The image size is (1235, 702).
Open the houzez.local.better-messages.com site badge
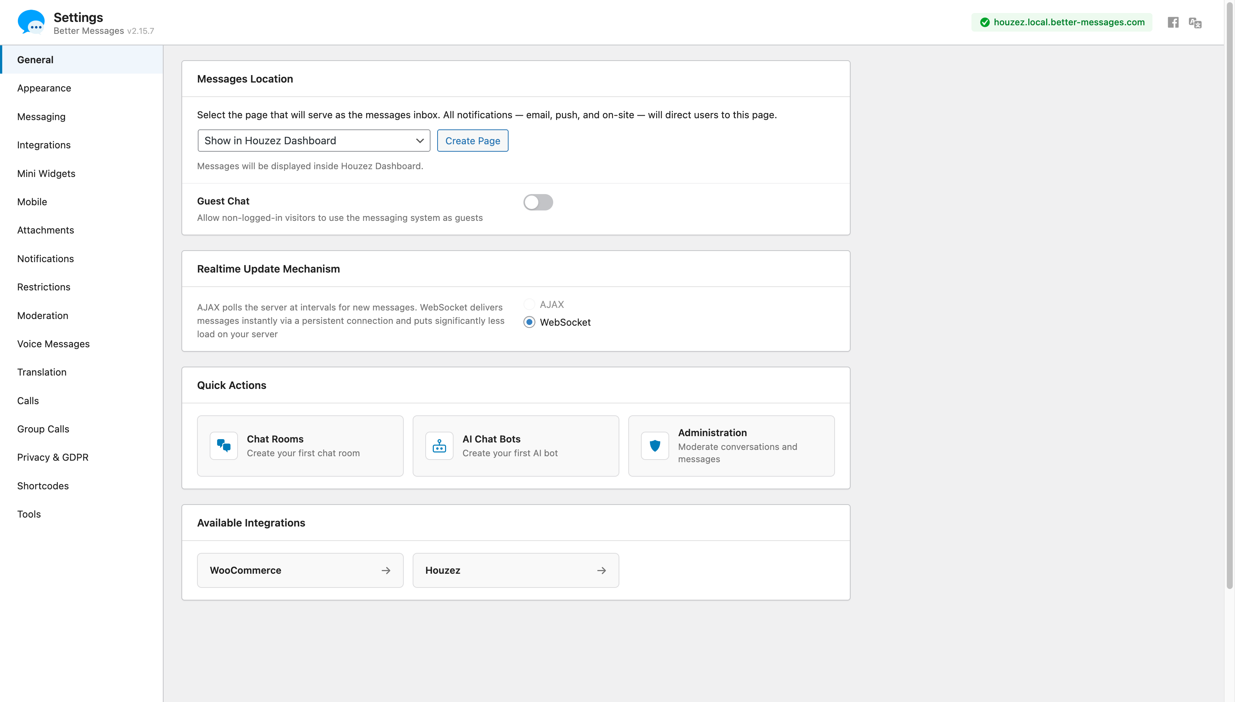1061,22
